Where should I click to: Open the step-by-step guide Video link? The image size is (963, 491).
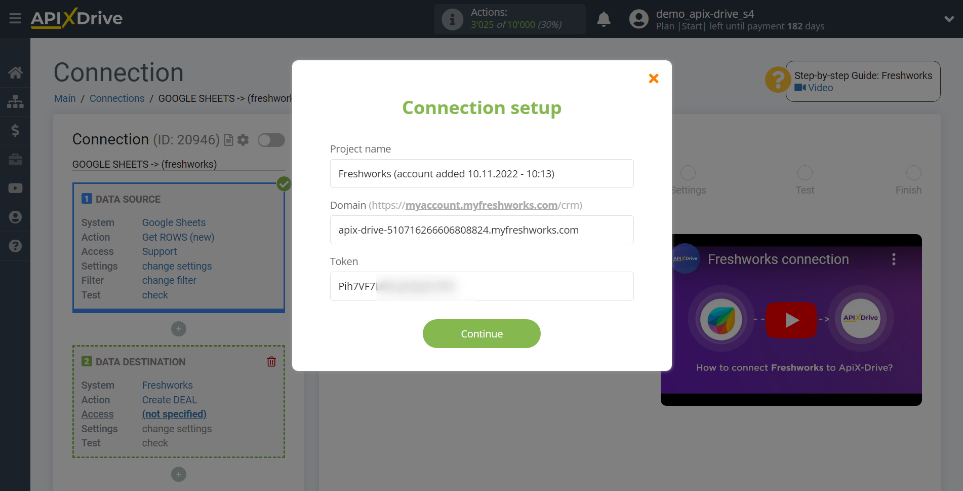click(x=814, y=88)
